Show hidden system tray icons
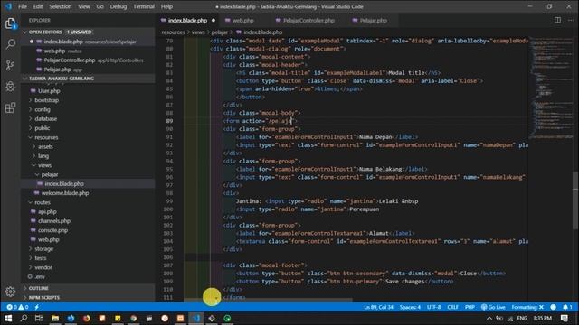579x325 pixels. (x=489, y=318)
